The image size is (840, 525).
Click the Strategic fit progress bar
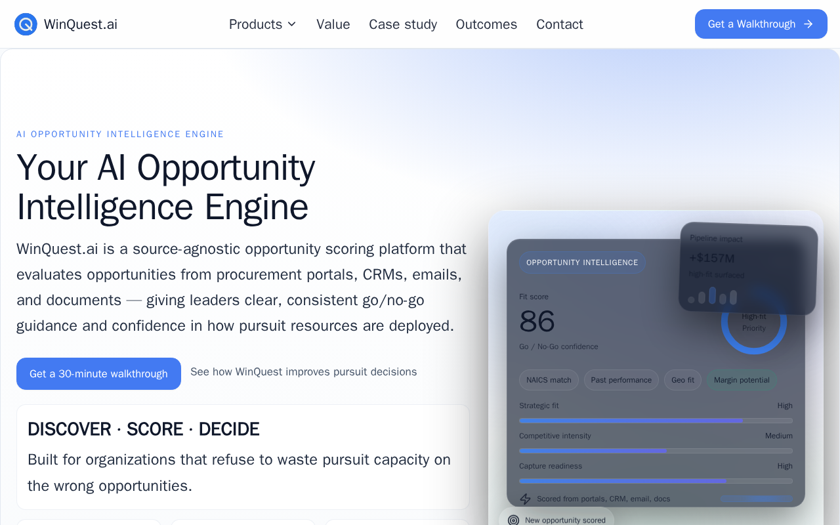(656, 421)
